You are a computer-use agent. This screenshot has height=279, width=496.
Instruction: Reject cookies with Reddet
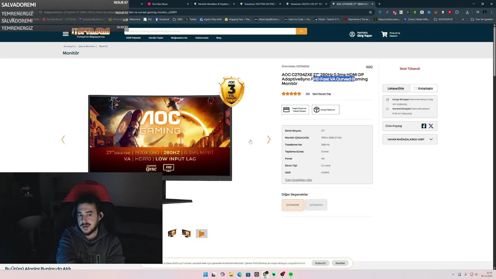point(340,263)
